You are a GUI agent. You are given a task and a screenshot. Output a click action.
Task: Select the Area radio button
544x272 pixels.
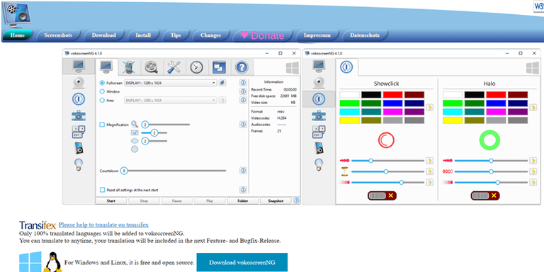102,100
